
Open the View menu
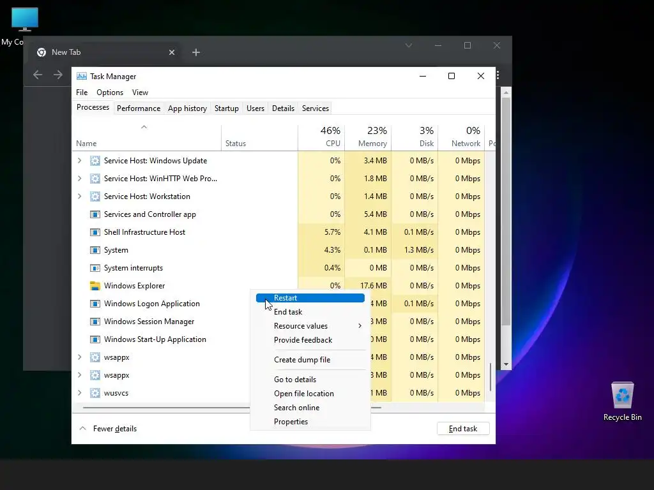pos(140,93)
